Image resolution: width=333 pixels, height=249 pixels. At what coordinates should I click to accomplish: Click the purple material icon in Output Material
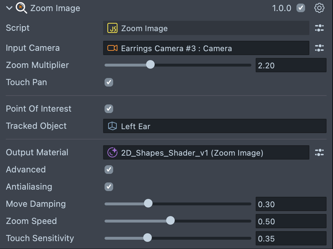(x=112, y=153)
